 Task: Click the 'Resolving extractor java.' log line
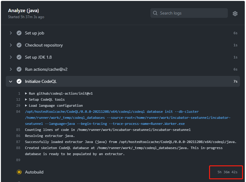(50, 136)
